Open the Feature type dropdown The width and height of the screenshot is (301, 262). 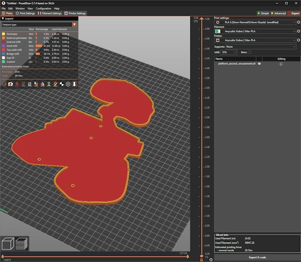click(x=39, y=24)
